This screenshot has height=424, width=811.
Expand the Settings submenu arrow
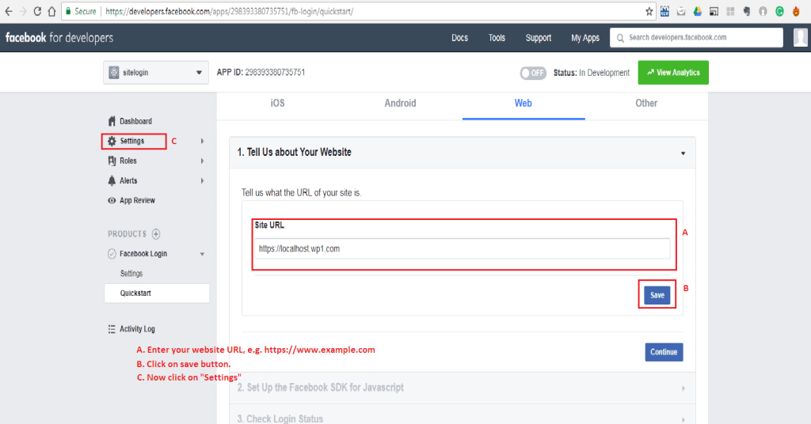pos(202,141)
